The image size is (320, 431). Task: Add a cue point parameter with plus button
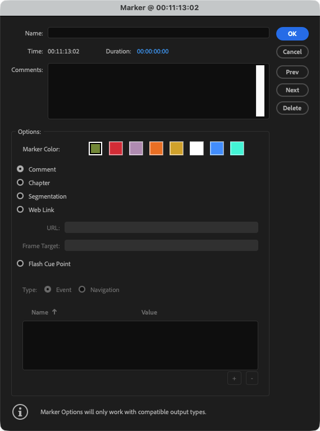[x=234, y=378]
